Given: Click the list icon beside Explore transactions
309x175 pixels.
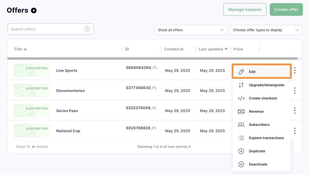Looking at the screenshot, I should [241, 138].
